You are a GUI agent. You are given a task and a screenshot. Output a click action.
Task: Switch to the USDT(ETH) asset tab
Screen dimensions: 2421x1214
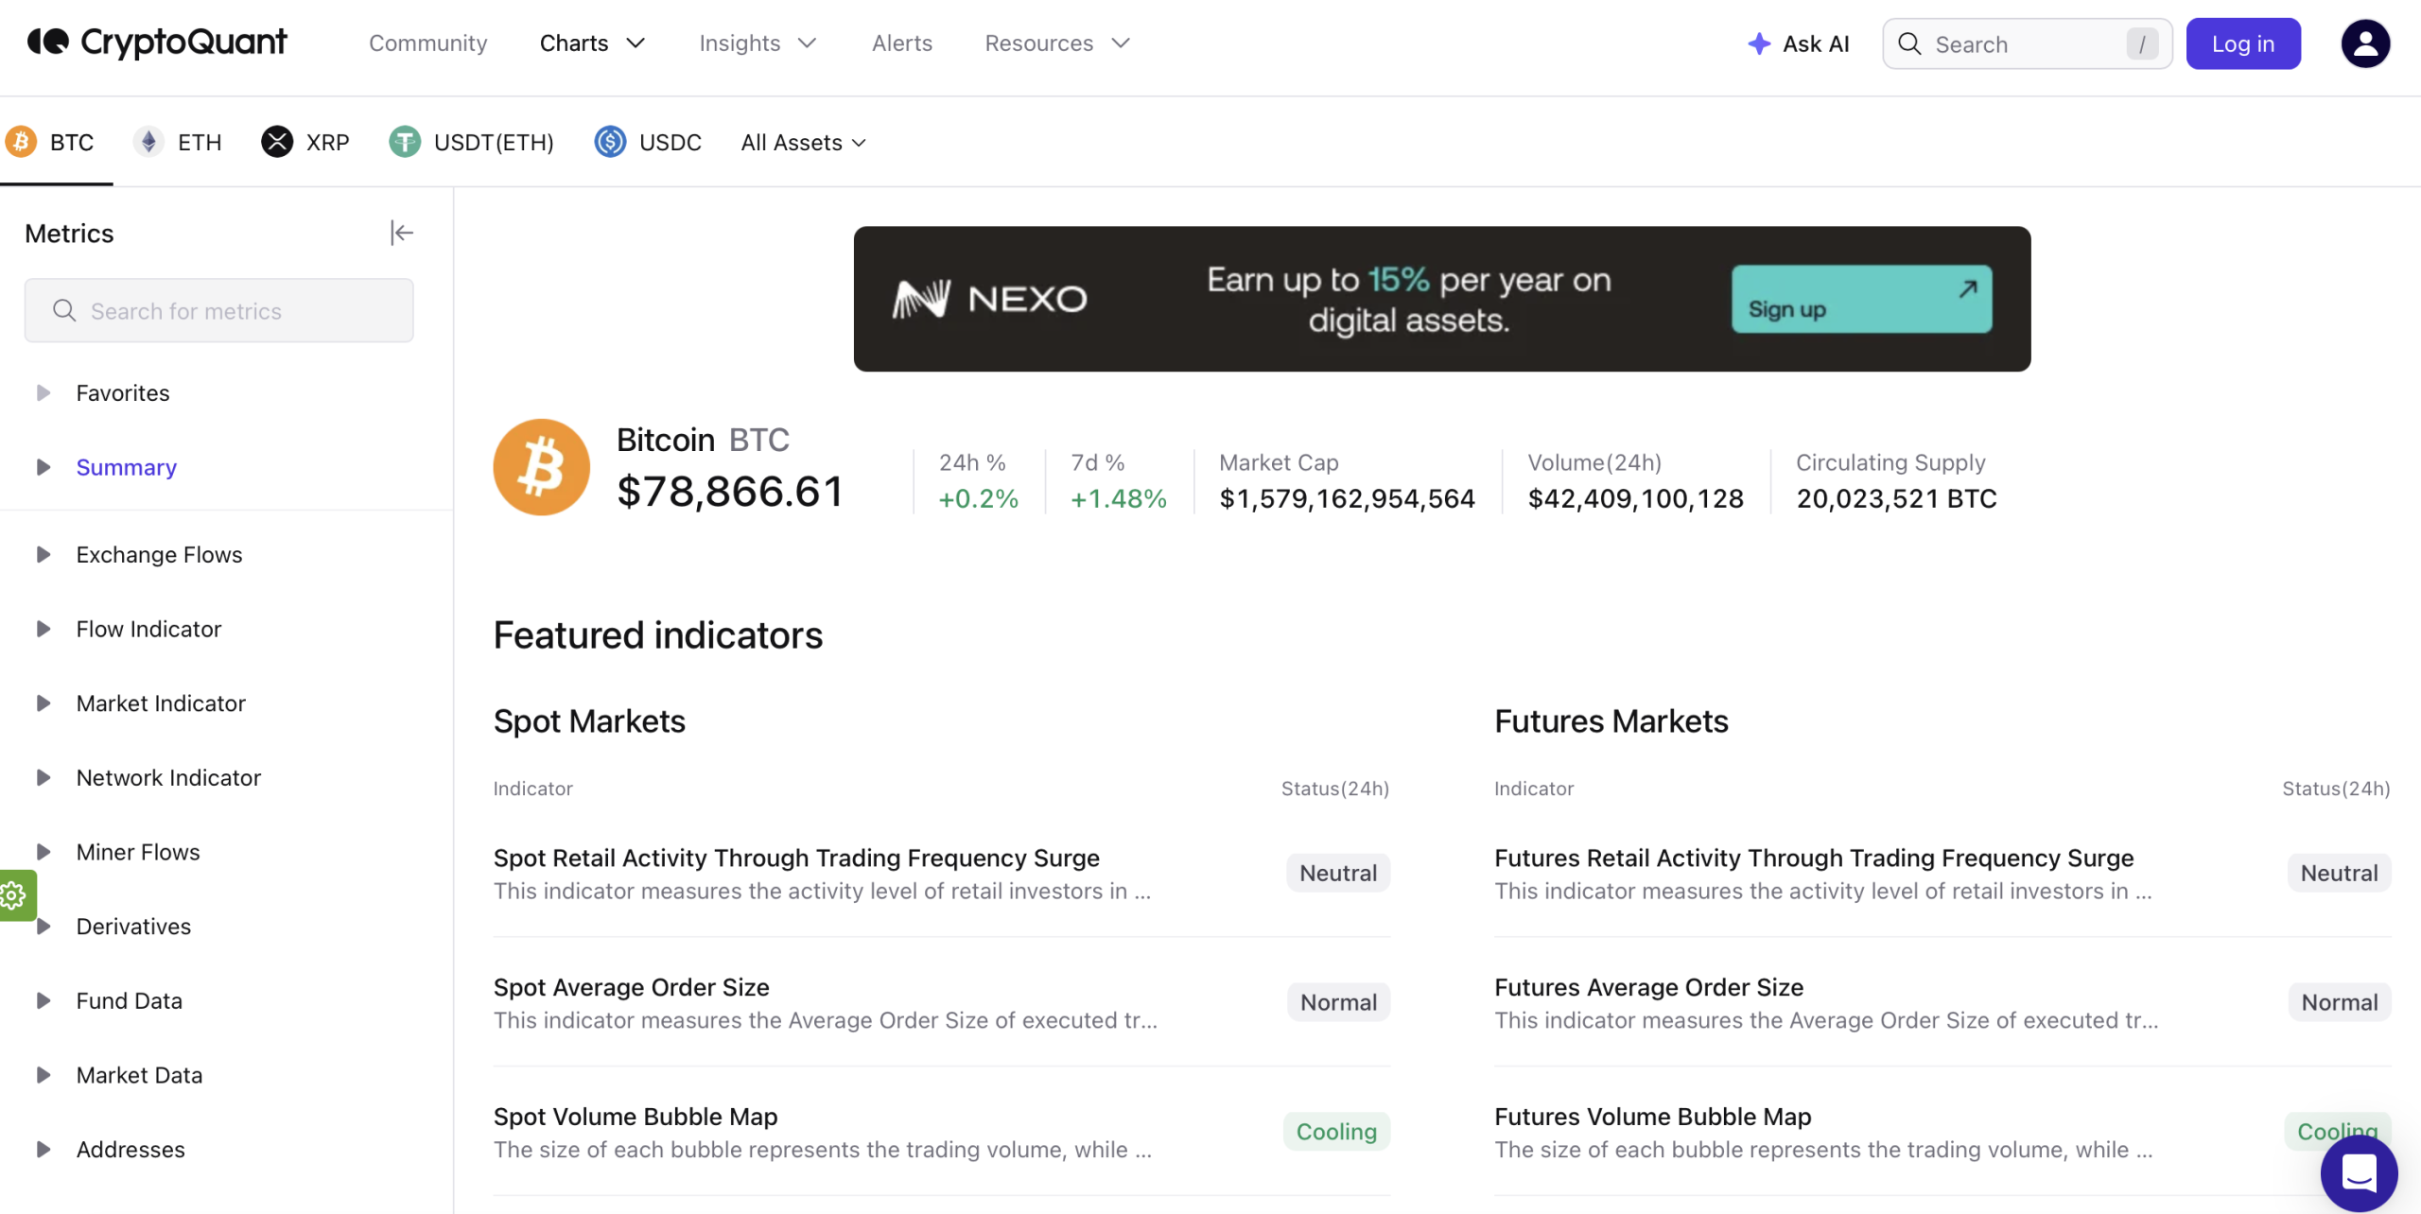click(472, 142)
